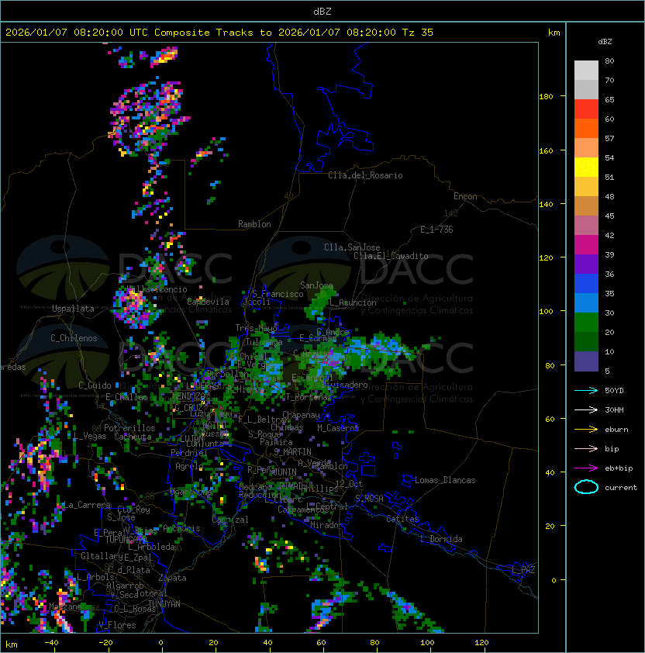Click the 'Catitas' map label
This screenshot has width=645, height=653.
coord(402,519)
